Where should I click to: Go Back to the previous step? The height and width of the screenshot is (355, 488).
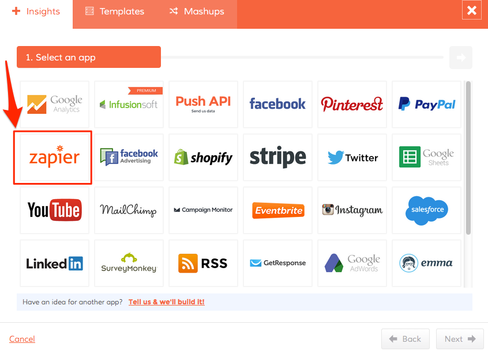(406, 339)
